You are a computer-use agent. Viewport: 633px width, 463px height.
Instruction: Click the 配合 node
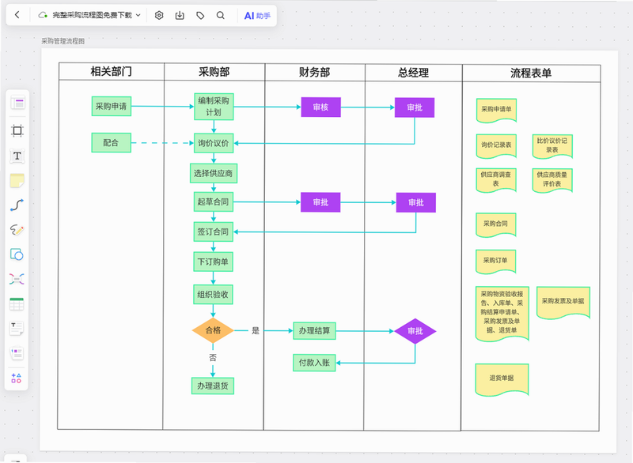click(x=112, y=143)
